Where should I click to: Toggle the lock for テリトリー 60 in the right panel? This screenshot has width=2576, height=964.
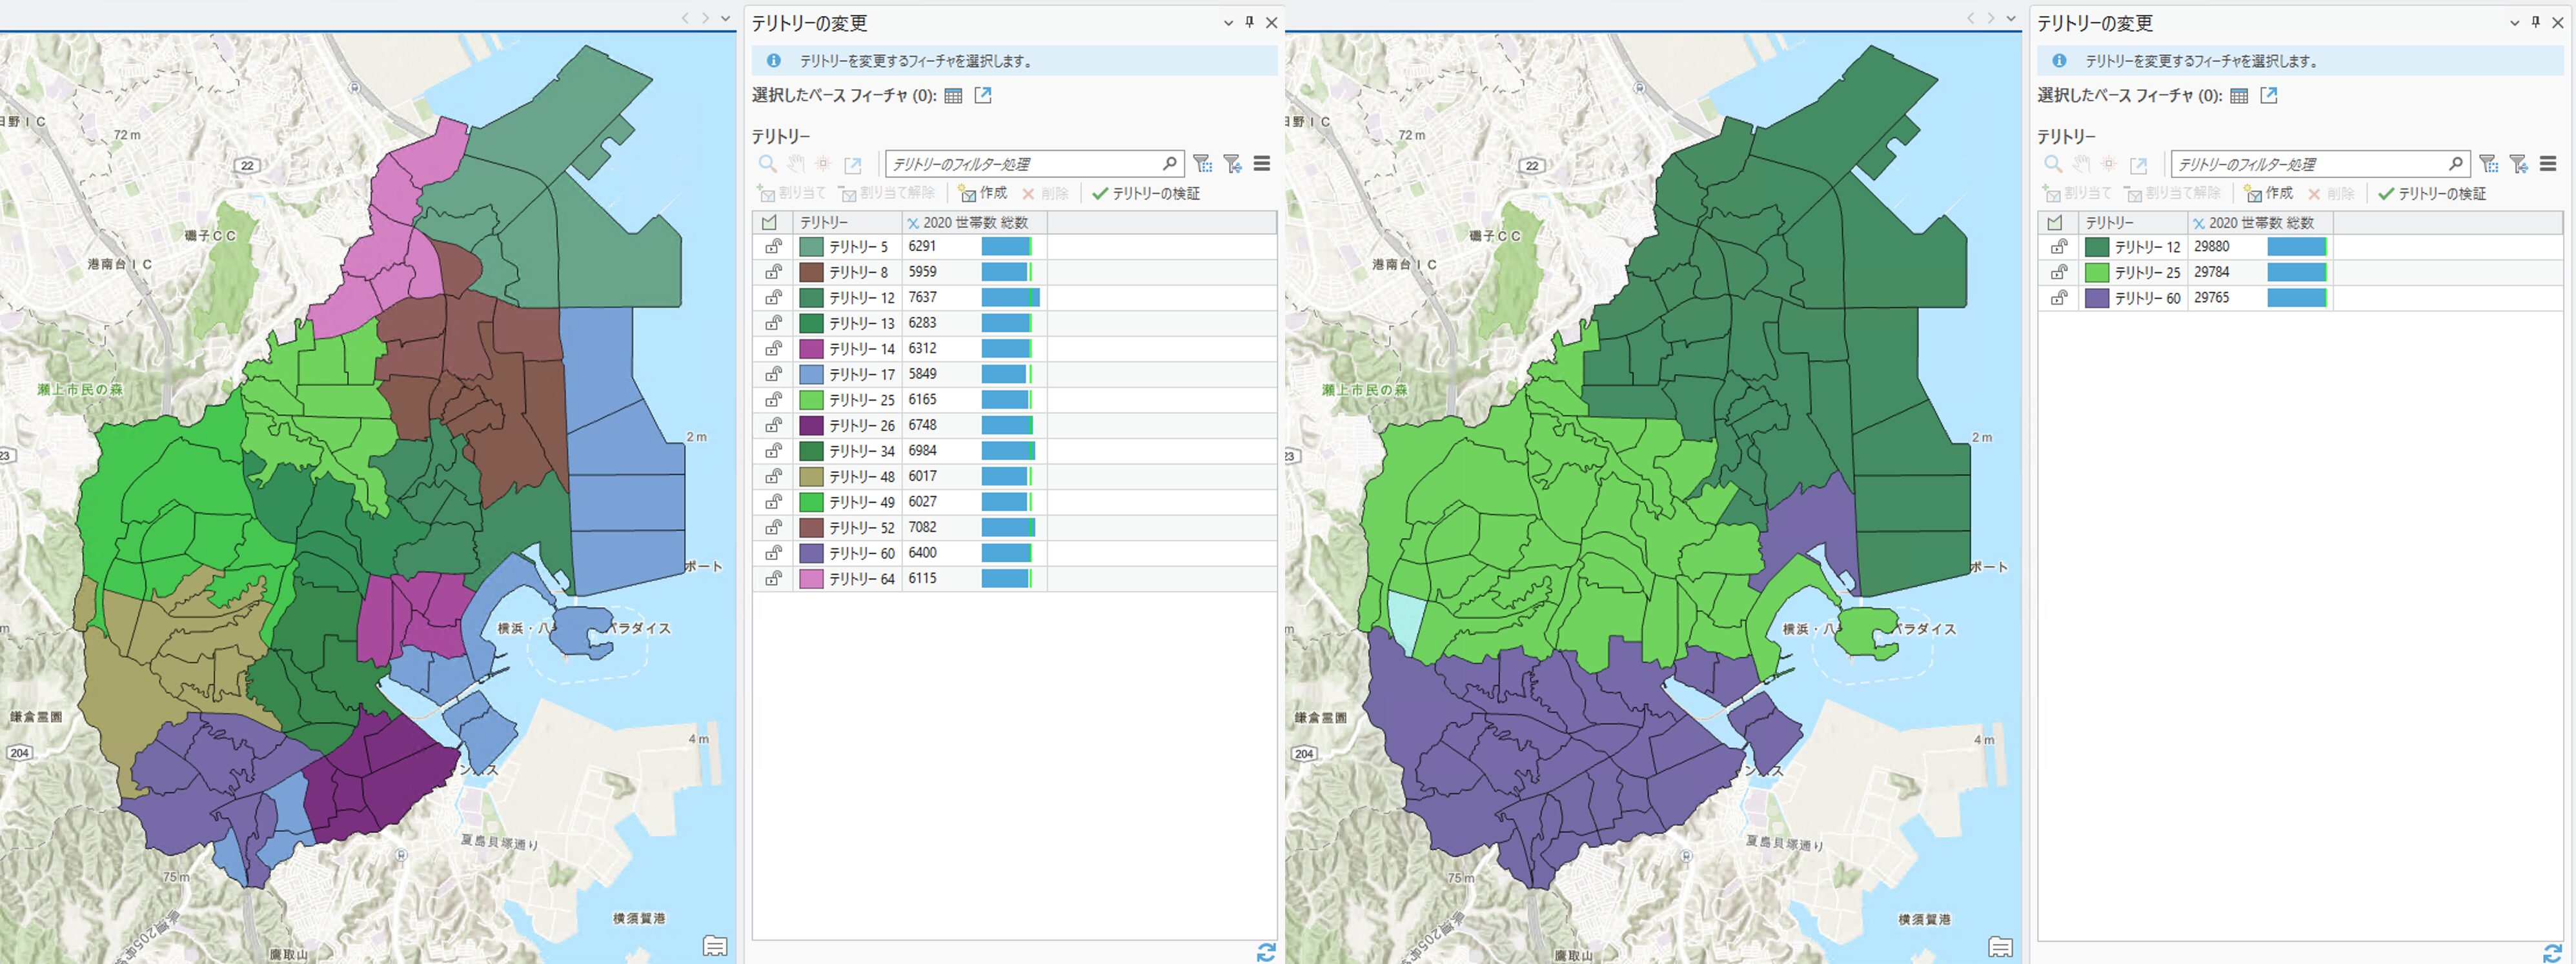click(x=2059, y=298)
